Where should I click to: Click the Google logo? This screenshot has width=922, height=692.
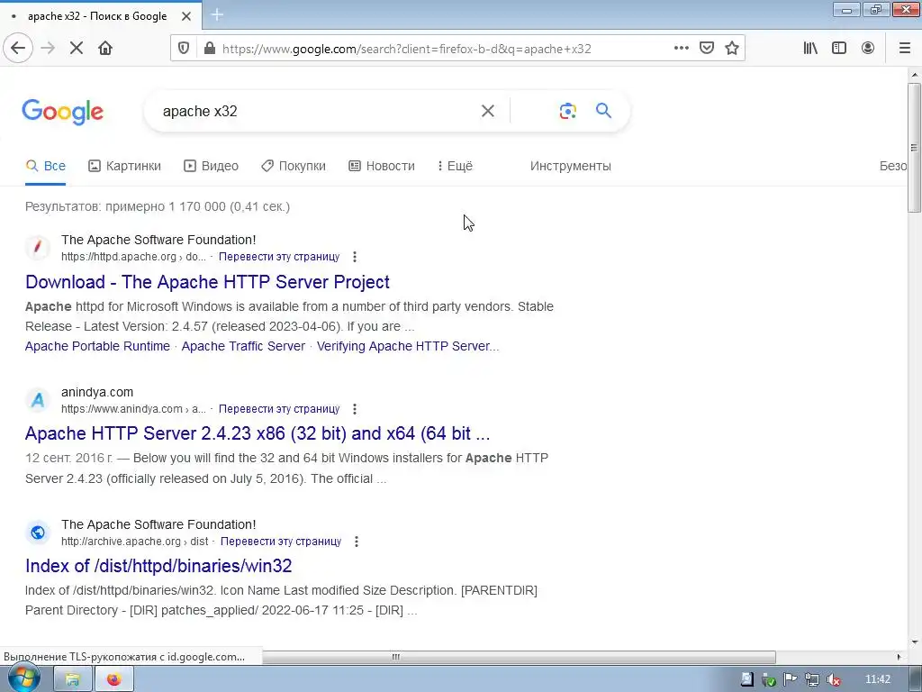[x=62, y=112]
